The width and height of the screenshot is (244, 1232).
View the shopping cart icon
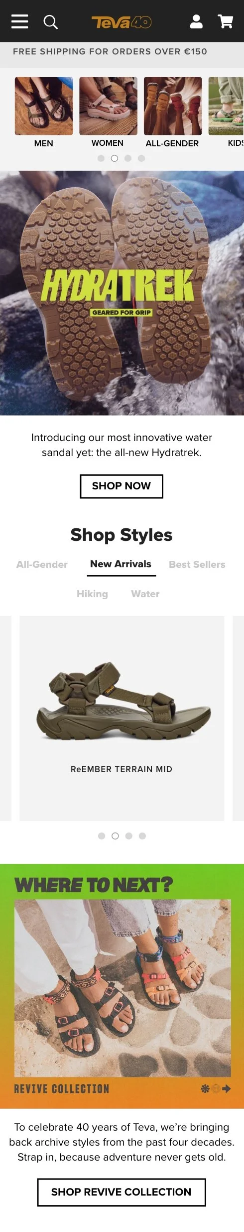coord(226,21)
